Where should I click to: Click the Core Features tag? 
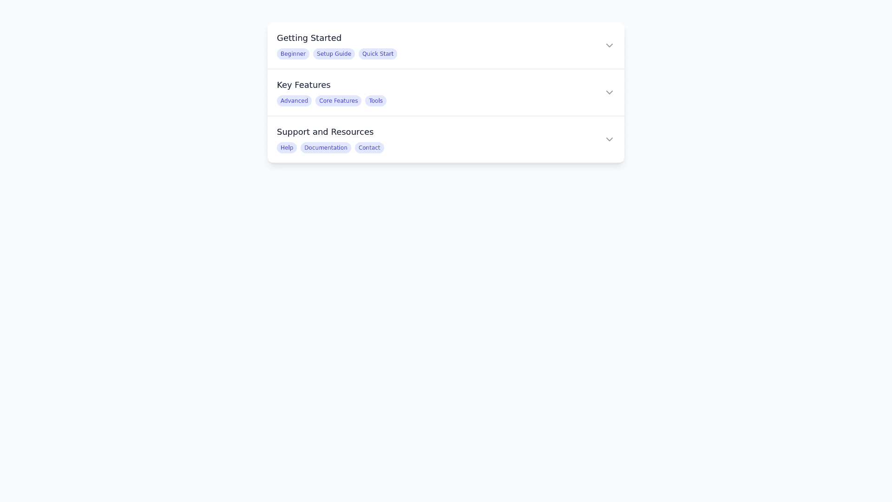(x=338, y=101)
